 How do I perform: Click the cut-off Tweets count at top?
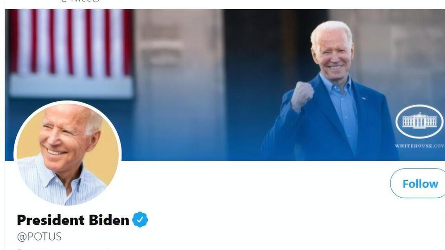coord(80,1)
